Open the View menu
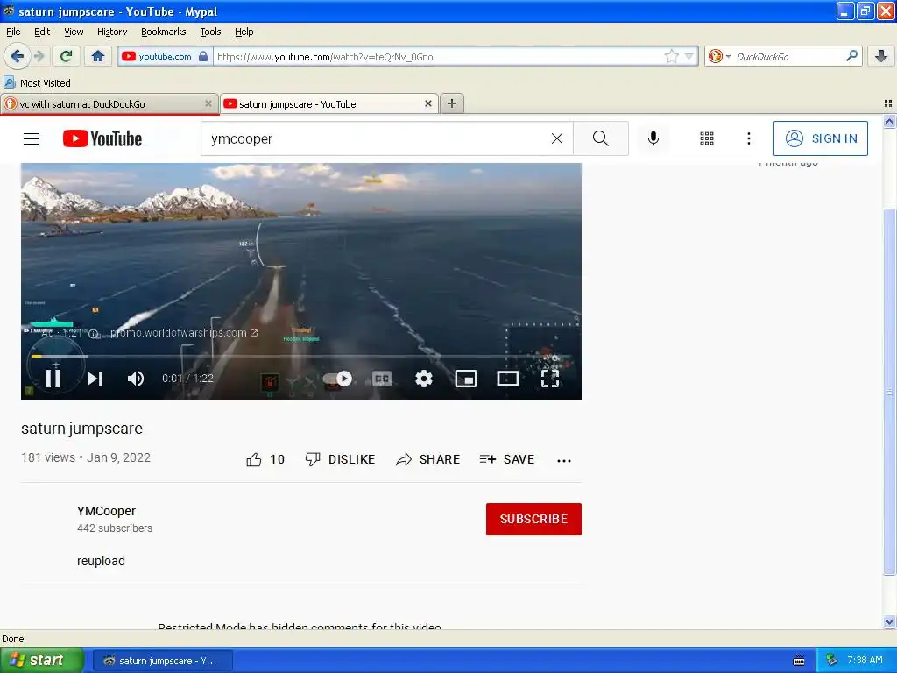 74,32
